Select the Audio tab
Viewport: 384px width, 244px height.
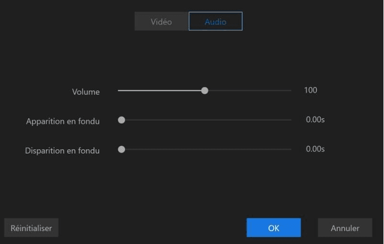coord(215,22)
